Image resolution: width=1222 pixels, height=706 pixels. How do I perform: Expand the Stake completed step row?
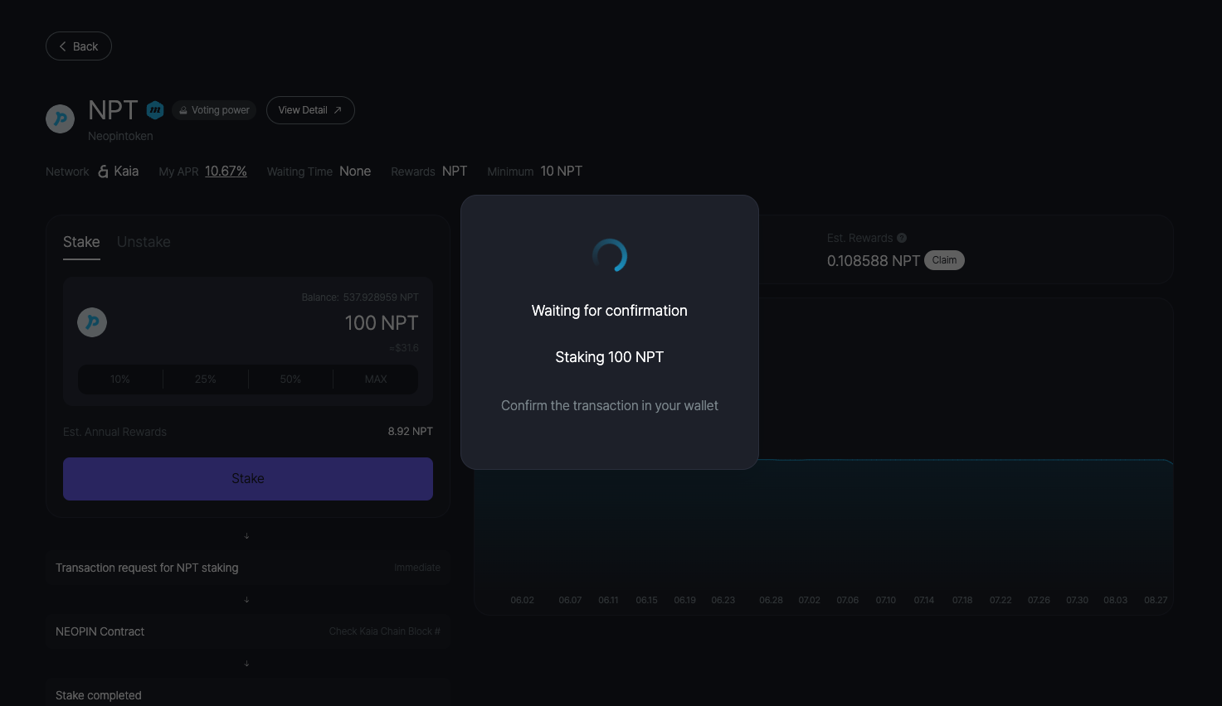point(247,694)
